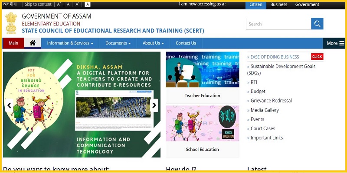Image resolution: width=347 pixels, height=173 pixels.
Task: Expand the About Us dropdown menu
Action: [153, 43]
